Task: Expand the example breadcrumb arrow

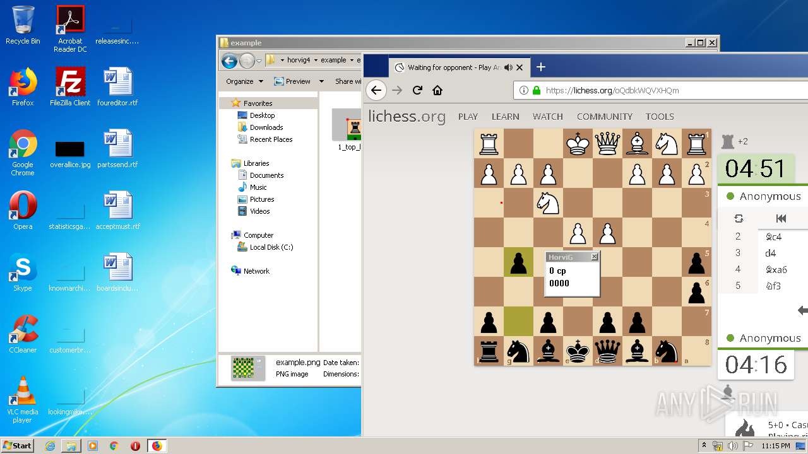Action: (351, 60)
